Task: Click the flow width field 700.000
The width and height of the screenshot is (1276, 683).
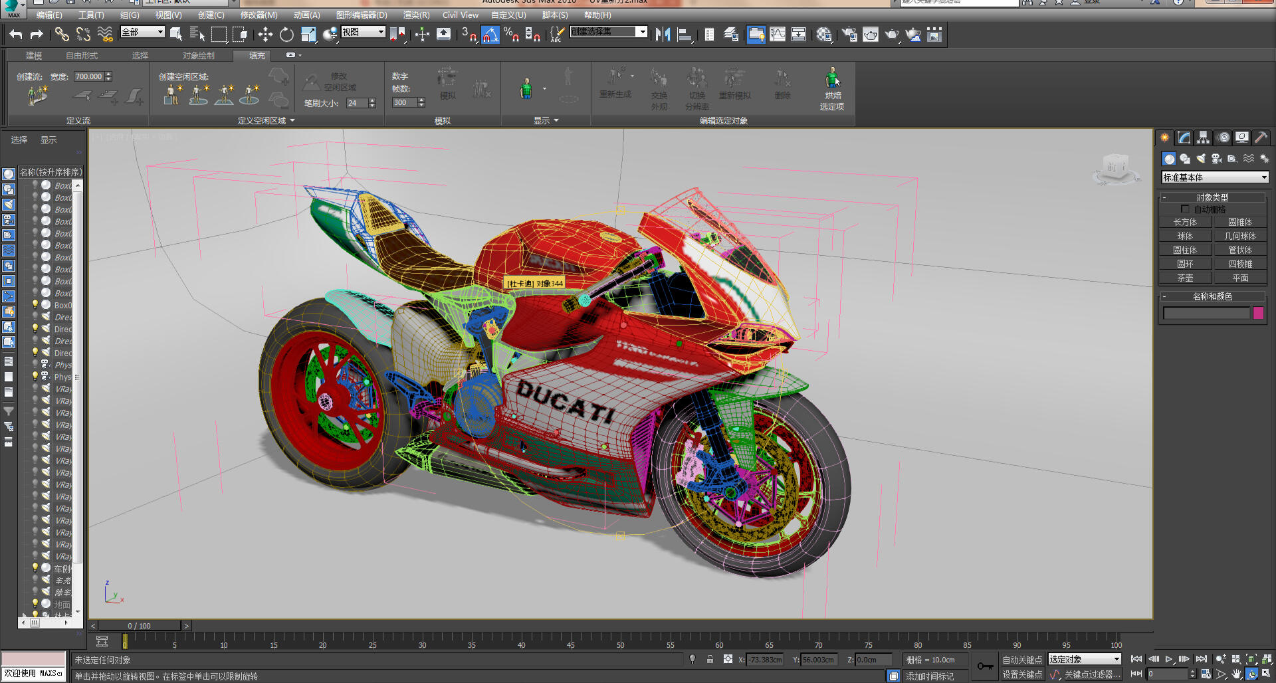Action: click(x=90, y=76)
